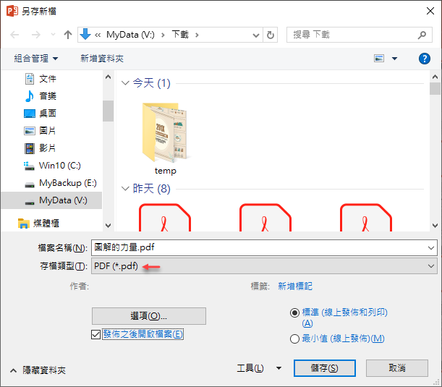442x387 pixels.
Task: Click the search magnifier icon
Action: pos(422,35)
